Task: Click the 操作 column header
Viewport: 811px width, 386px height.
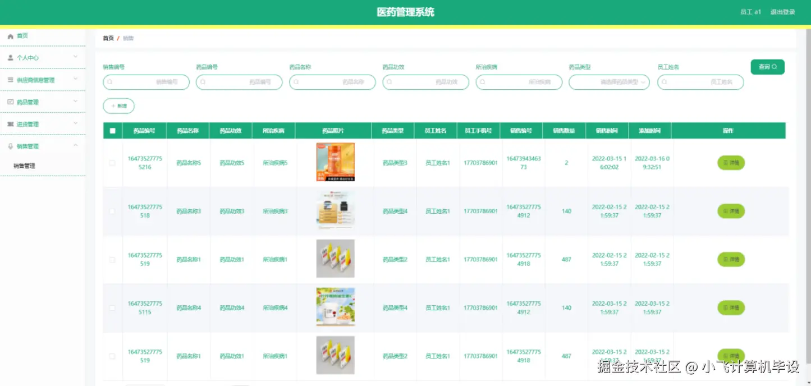Action: coord(728,131)
